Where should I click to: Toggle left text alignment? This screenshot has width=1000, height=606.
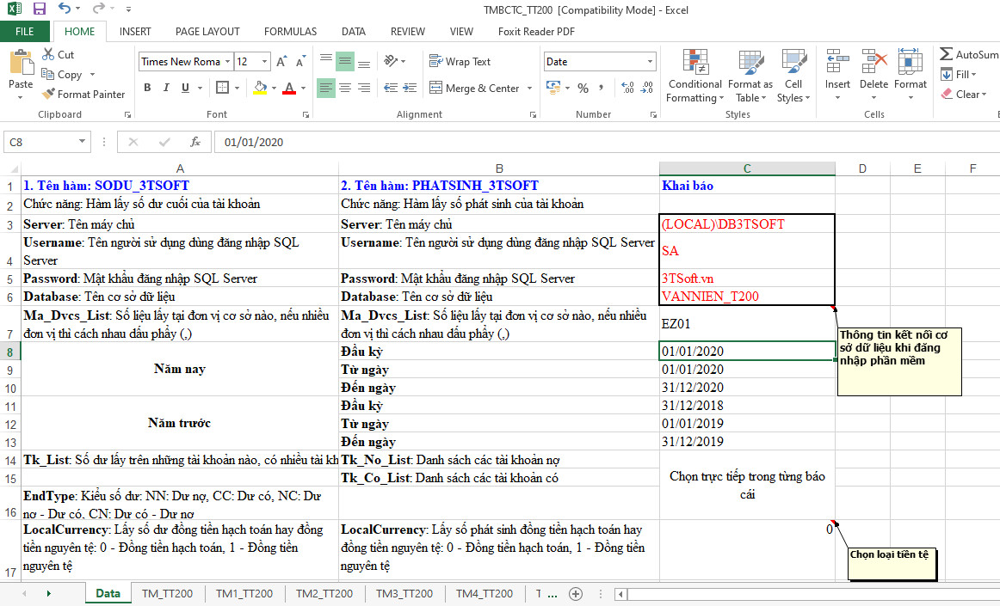coord(326,88)
